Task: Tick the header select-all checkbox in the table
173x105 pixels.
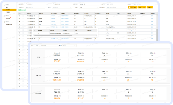Action: 23,13
